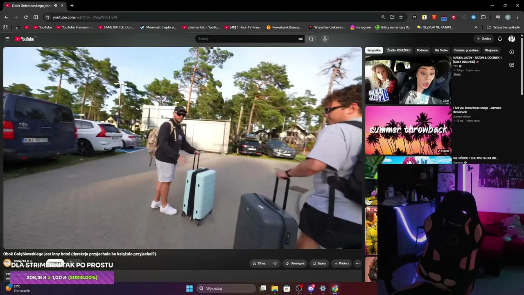The width and height of the screenshot is (524, 295).
Task: Select the Ostatnio przesłane filter chip
Action: (466, 50)
